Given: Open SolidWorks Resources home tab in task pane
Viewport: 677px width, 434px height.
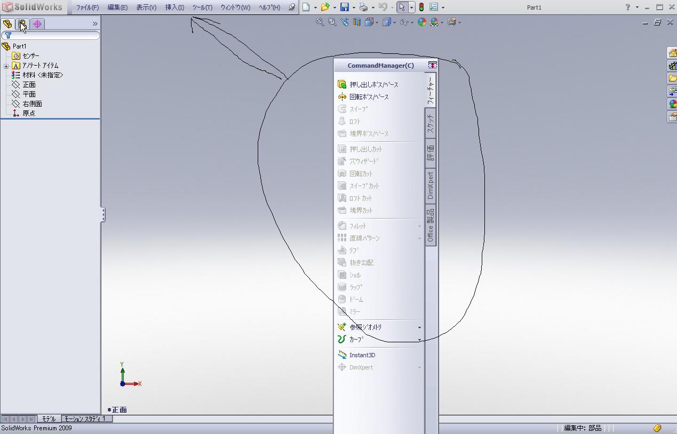Looking at the screenshot, I should coord(672,53).
